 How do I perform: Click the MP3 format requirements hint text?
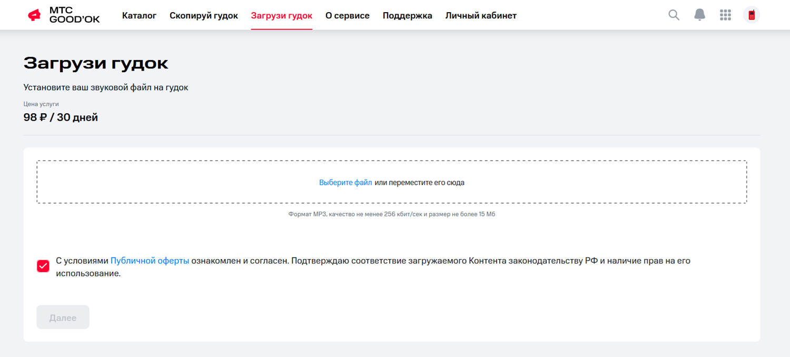click(391, 214)
